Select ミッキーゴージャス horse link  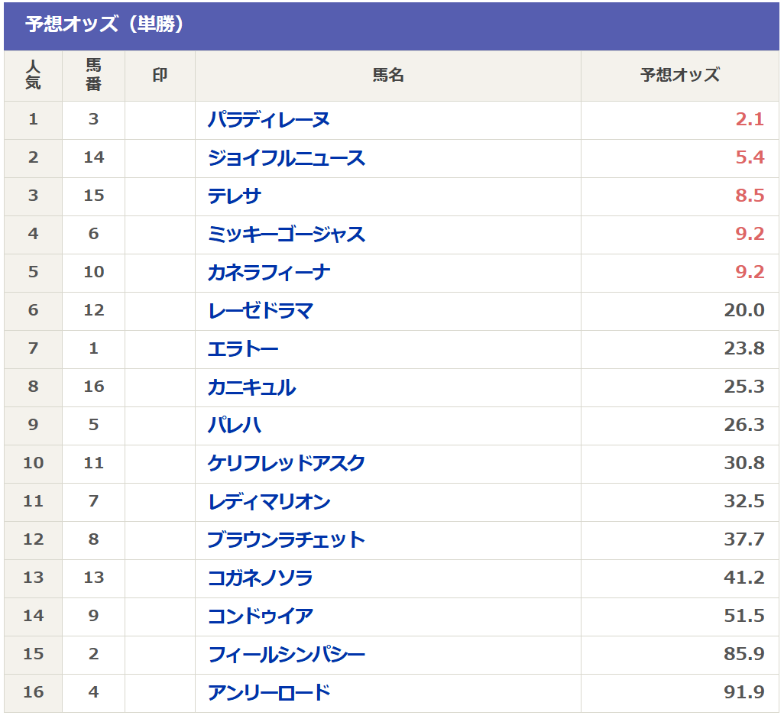pos(286,235)
